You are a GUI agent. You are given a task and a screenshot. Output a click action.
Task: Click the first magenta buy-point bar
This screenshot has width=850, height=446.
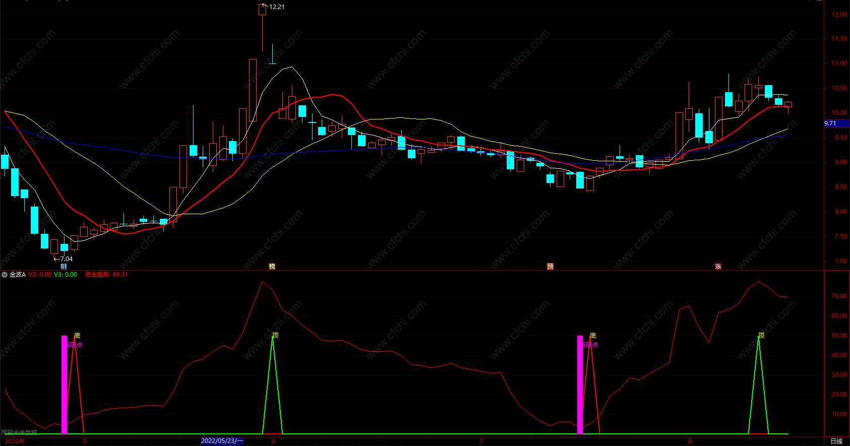64,383
